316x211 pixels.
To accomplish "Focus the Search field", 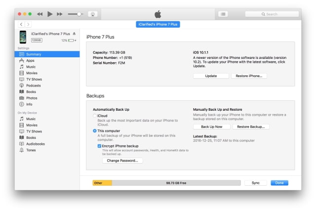I will [272, 14].
